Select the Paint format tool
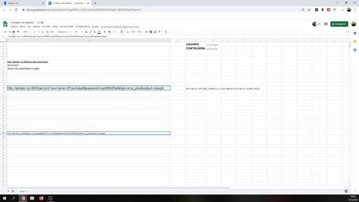The width and height of the screenshot is (359, 202). point(18,32)
